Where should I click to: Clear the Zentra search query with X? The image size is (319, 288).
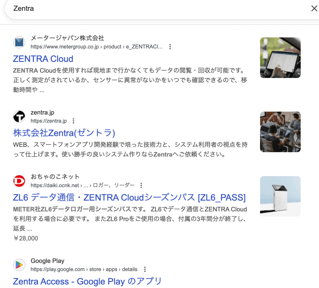pyautogui.click(x=314, y=8)
